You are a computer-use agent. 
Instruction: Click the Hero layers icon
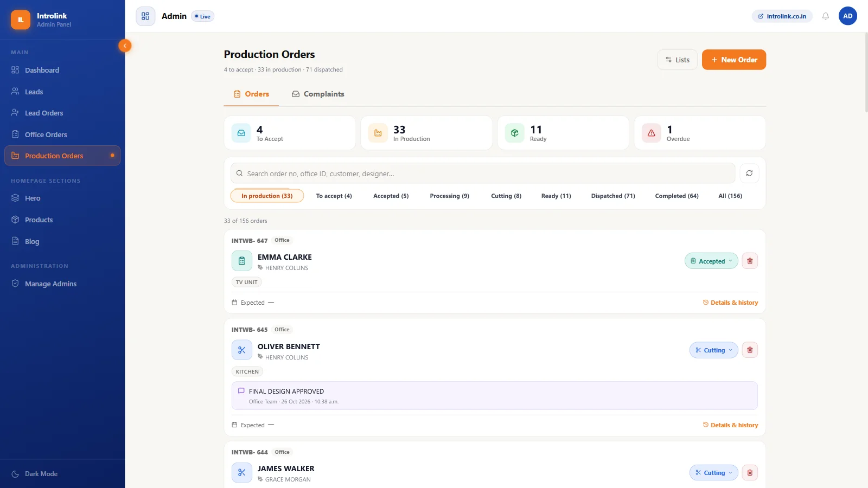point(15,198)
